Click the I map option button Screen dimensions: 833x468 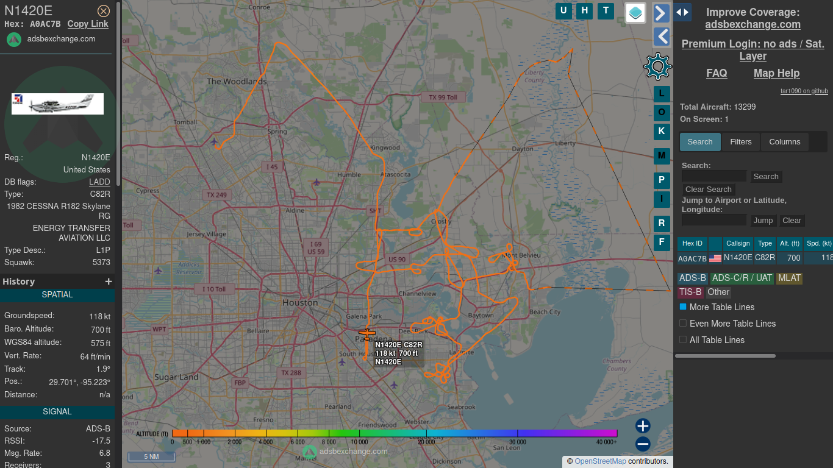click(662, 199)
